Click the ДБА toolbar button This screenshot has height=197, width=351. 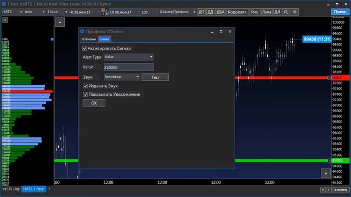[220, 12]
